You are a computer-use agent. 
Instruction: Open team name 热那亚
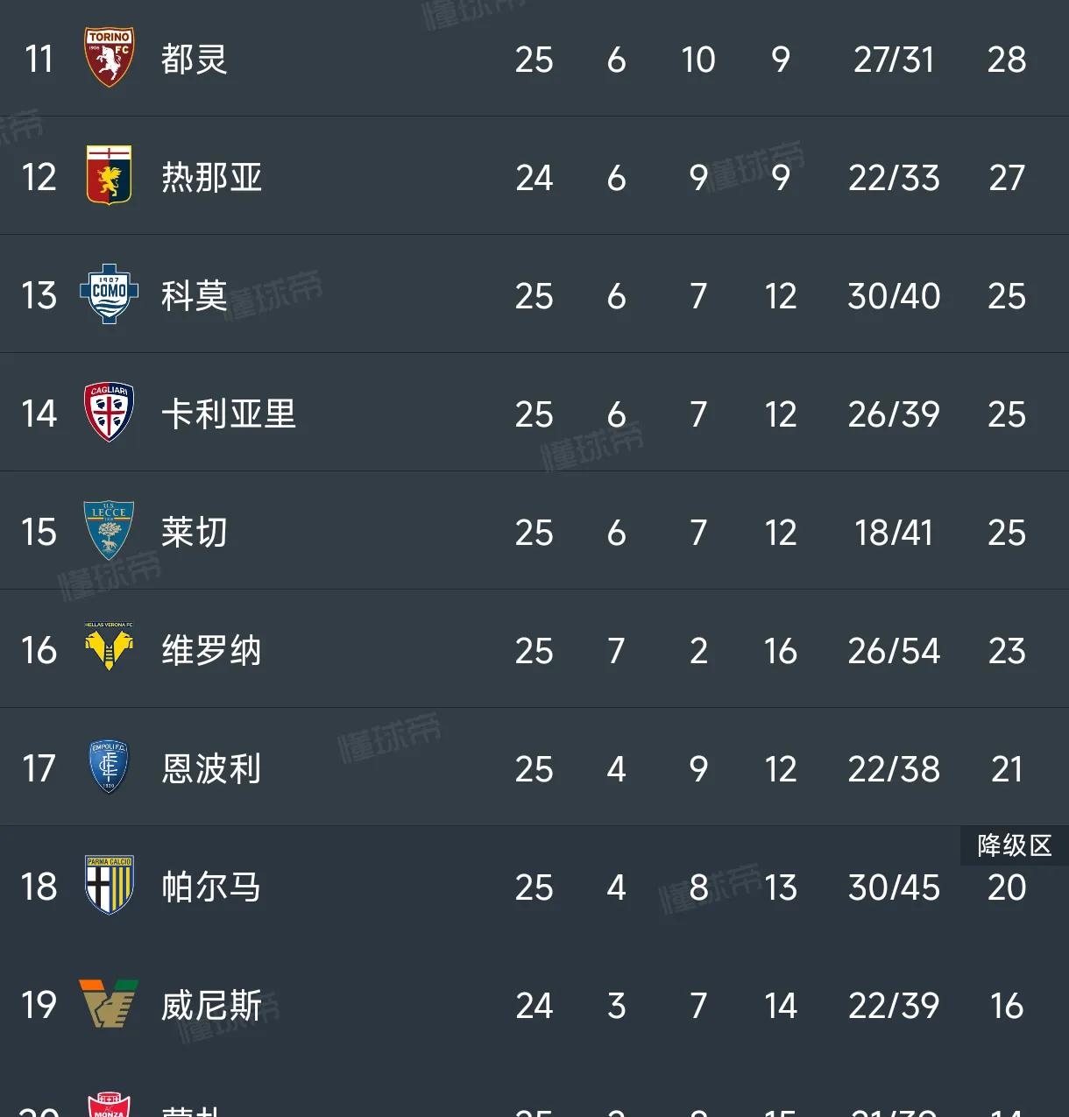coord(211,178)
